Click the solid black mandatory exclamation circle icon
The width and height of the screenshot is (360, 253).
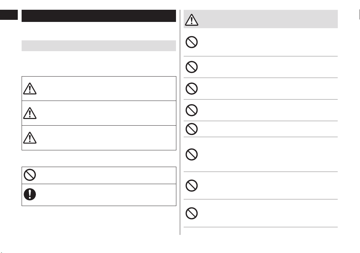click(x=30, y=194)
